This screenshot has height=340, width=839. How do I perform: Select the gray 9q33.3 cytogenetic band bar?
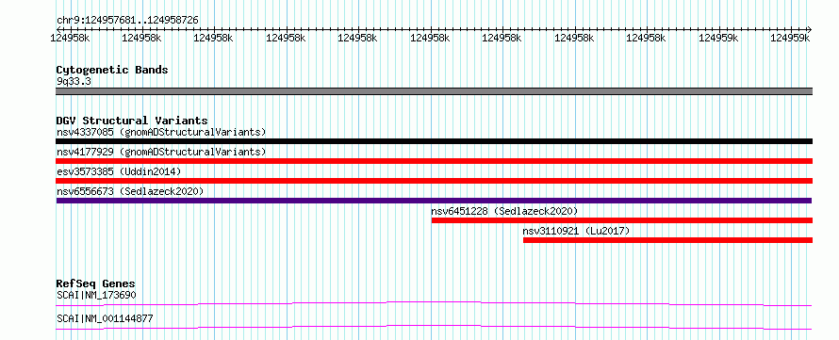(434, 91)
